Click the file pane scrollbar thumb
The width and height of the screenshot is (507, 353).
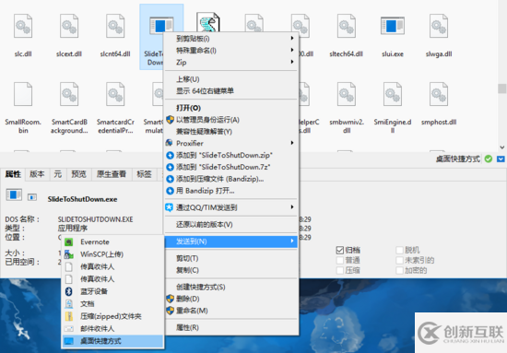coord(501,88)
